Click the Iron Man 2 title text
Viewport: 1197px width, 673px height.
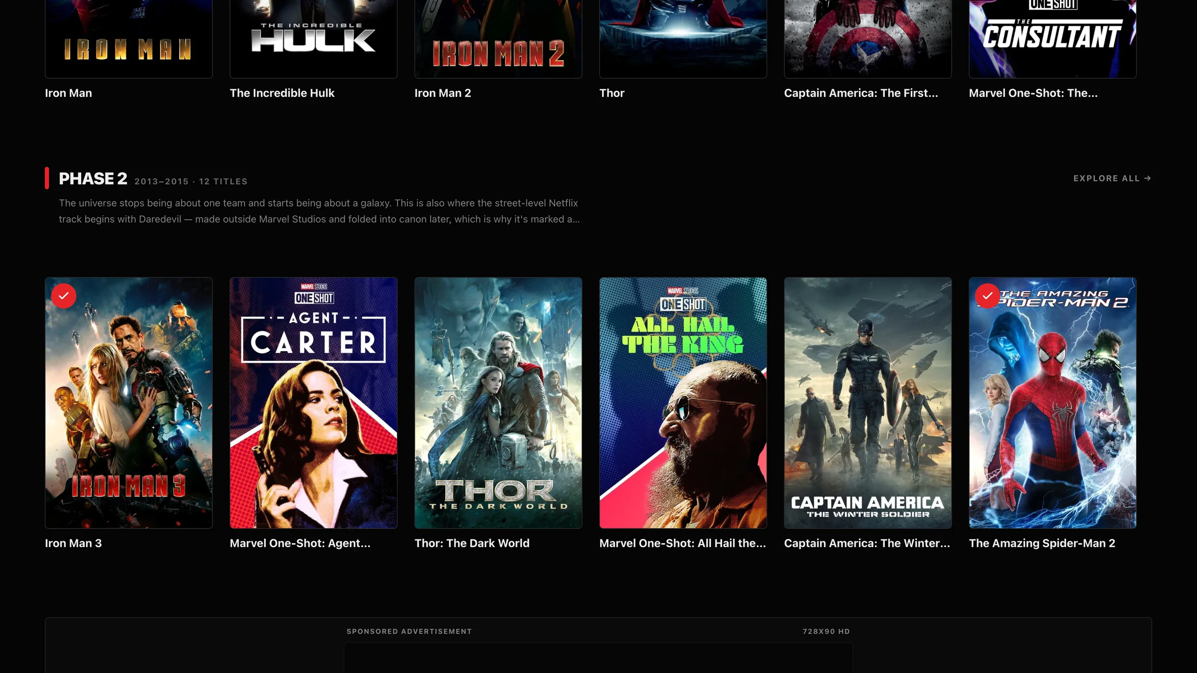pos(443,93)
